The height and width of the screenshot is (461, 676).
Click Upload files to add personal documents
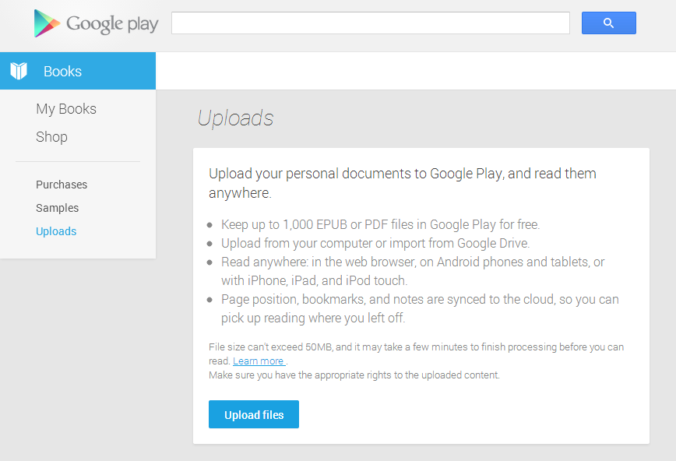[253, 414]
